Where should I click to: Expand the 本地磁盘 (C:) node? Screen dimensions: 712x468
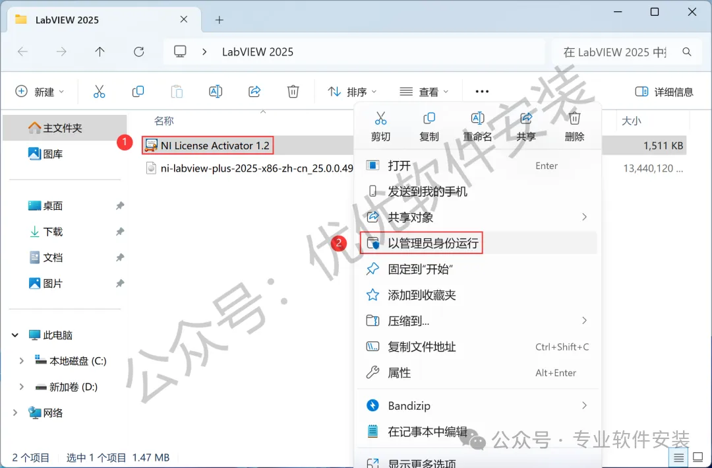click(21, 361)
